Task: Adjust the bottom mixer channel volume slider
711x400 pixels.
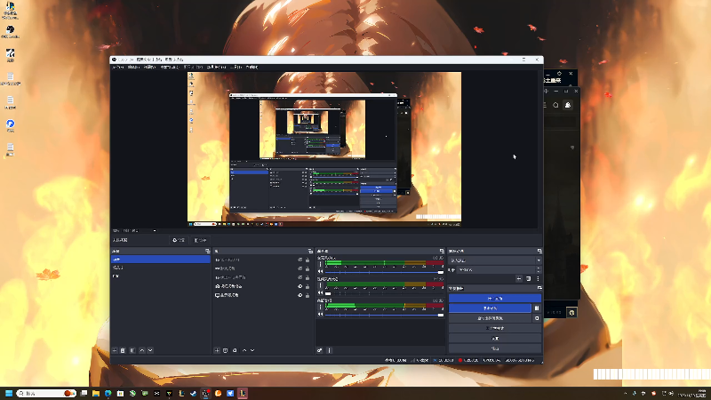Action: point(385,315)
